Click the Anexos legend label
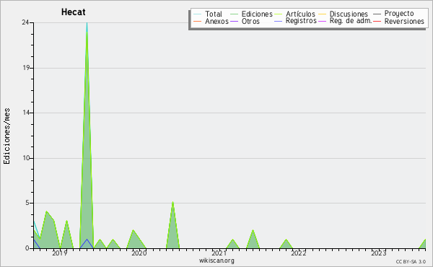Viewport: 433px width, 267px height. [216, 21]
